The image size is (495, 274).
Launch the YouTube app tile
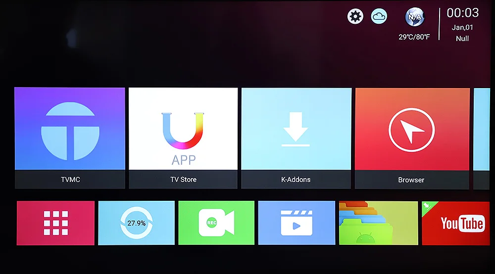456,223
